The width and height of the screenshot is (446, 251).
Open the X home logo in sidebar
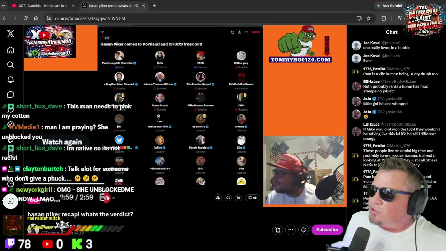tap(10, 33)
